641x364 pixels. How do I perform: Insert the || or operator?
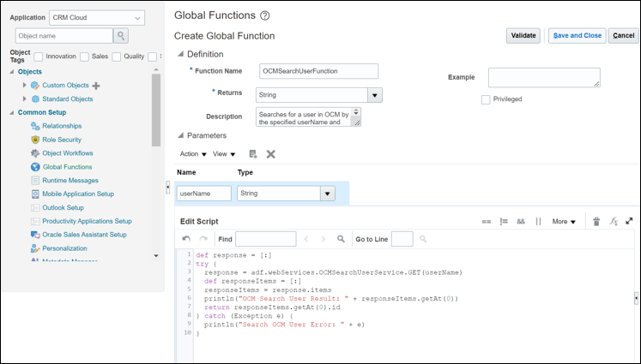pyautogui.click(x=538, y=222)
